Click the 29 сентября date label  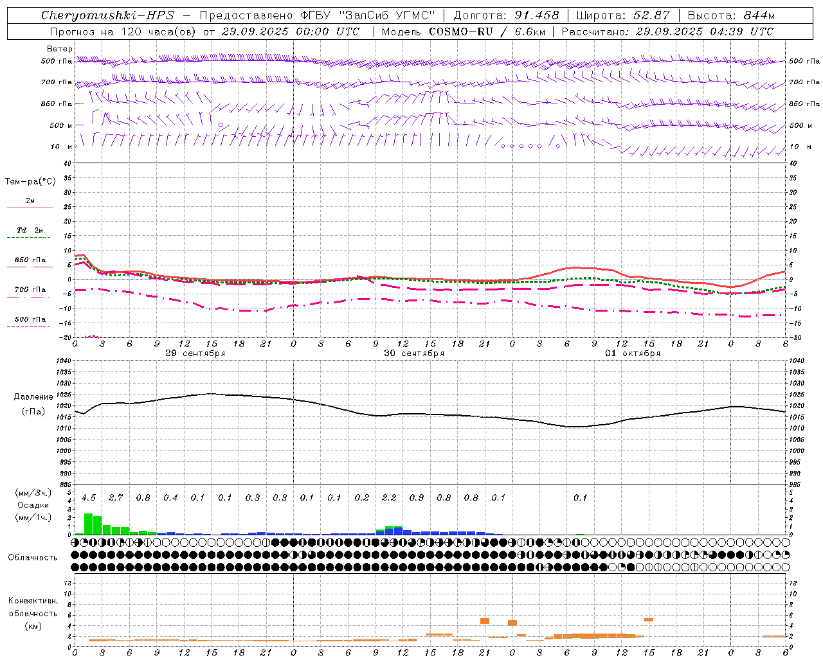(x=195, y=353)
